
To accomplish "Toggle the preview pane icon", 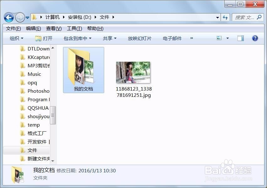I will coord(240,38).
